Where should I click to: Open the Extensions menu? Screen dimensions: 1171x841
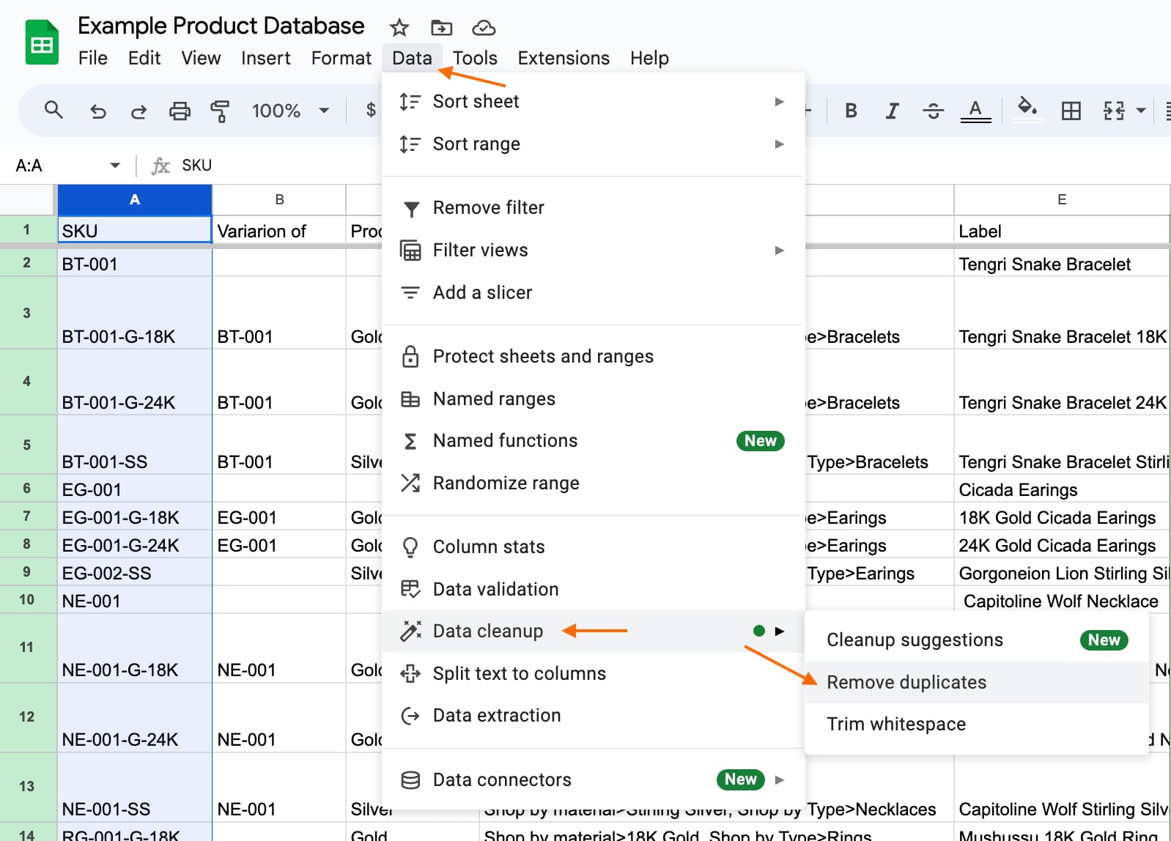[564, 58]
